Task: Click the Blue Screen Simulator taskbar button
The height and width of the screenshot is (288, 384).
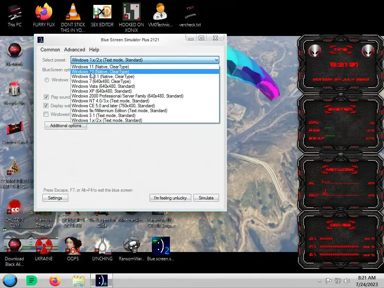Action: [101, 280]
